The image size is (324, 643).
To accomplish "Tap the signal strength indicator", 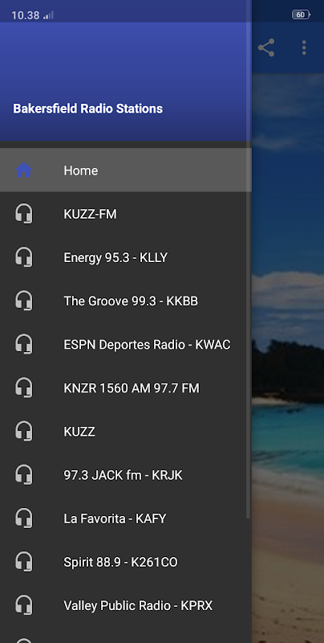I will 48,15.
